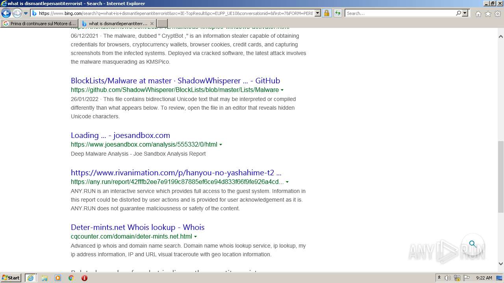Click Internet Explorer taskbar icon
504x283 pixels.
30,278
